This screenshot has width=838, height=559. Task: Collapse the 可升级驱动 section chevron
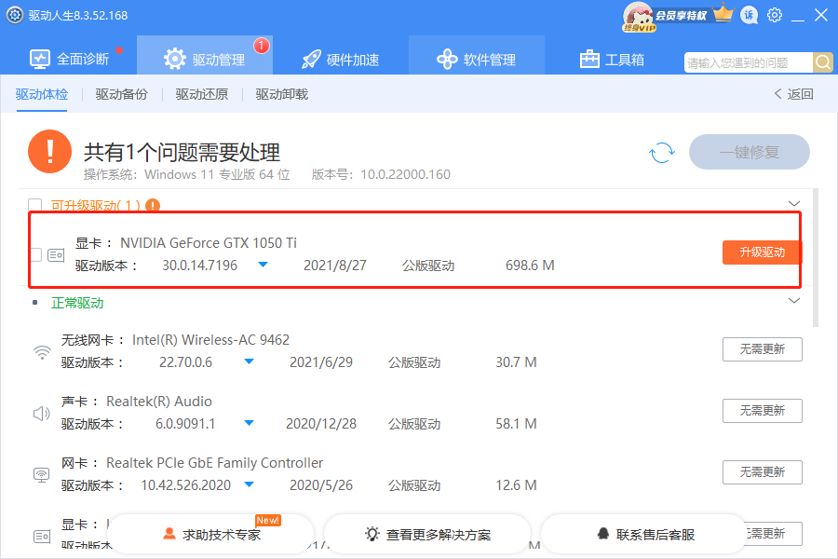(794, 203)
